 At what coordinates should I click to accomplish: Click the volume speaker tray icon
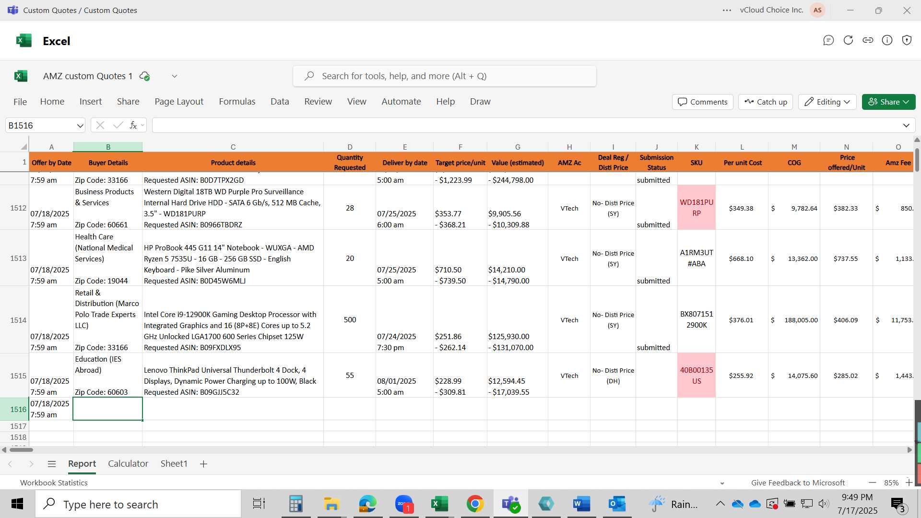(x=824, y=504)
